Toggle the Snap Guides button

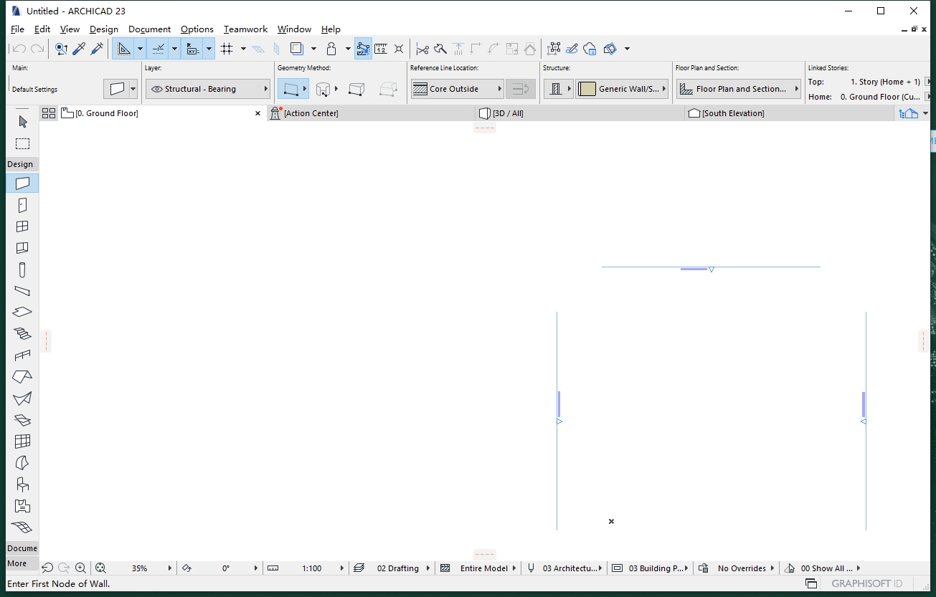pos(159,49)
